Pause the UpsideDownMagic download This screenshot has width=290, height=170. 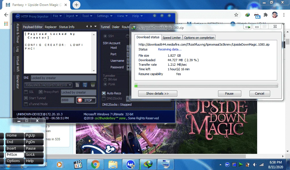click(229, 93)
